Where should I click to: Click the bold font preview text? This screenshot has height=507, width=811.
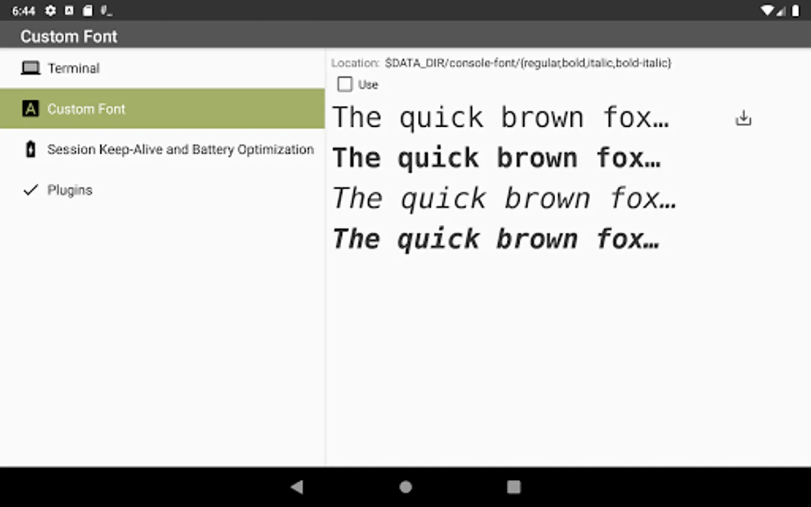pyautogui.click(x=497, y=158)
